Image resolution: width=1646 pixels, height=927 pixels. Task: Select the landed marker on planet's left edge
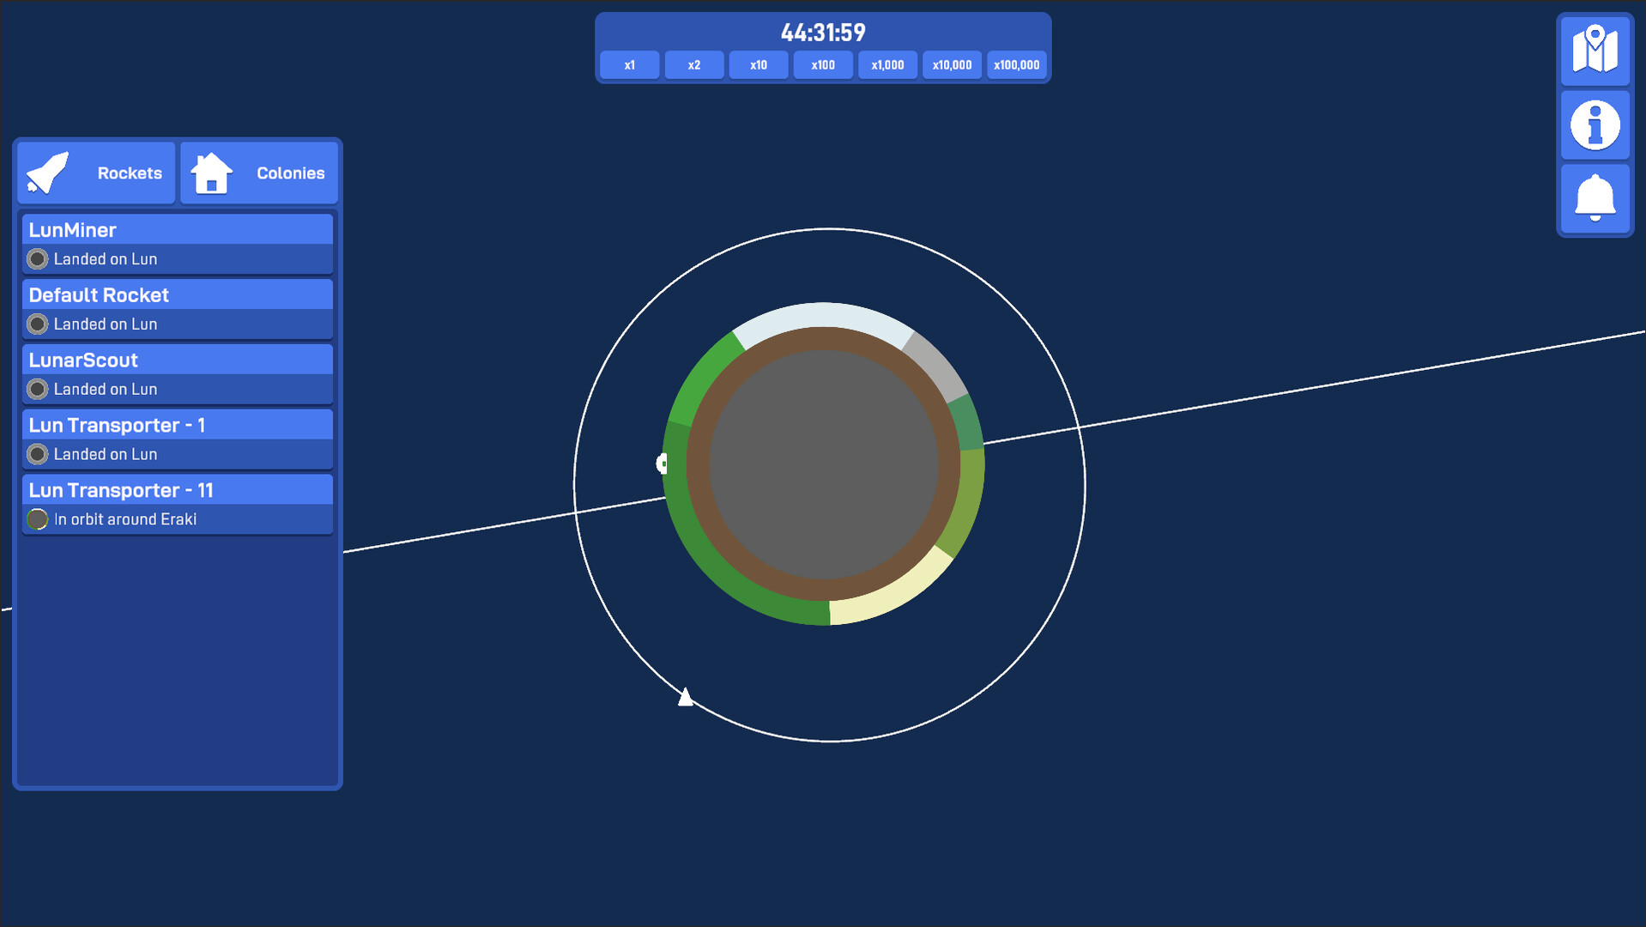[x=662, y=463]
